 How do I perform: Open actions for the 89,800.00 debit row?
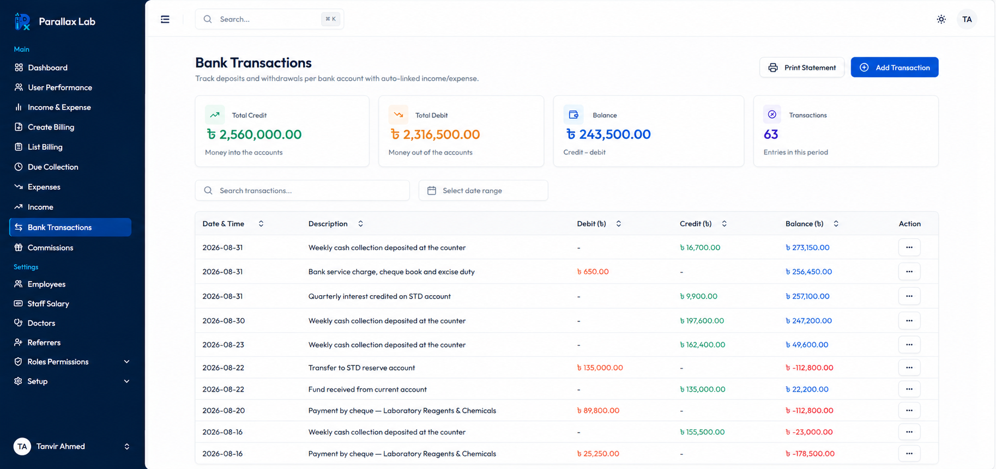(909, 410)
